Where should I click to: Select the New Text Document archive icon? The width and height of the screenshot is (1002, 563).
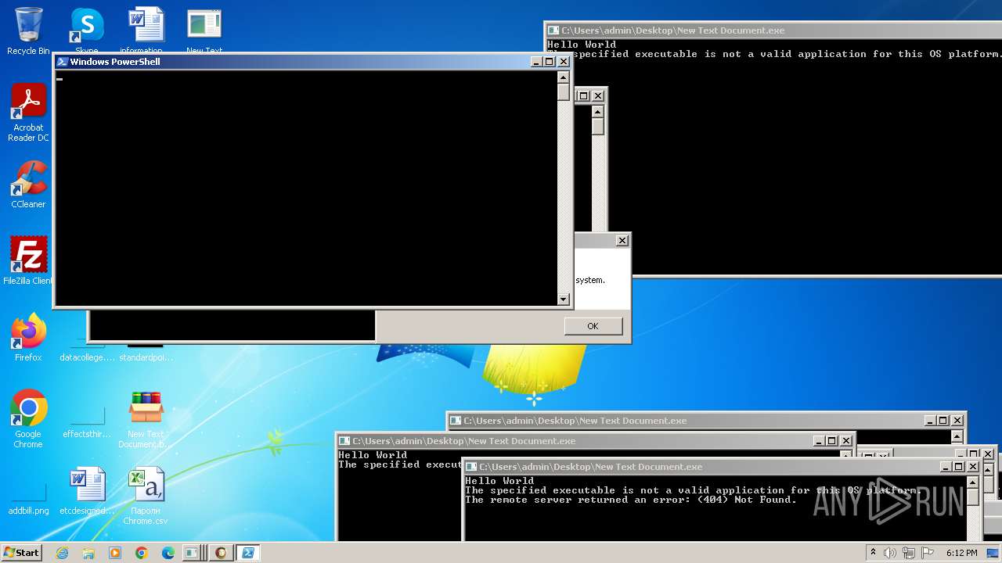(x=146, y=420)
